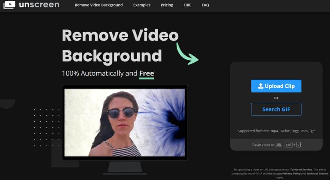Viewport: 330px width, 180px height.
Task: Select FIRE in the top navigation
Action: [x=187, y=5]
